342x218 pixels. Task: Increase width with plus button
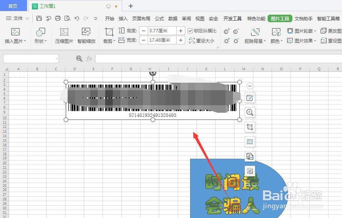point(181,40)
